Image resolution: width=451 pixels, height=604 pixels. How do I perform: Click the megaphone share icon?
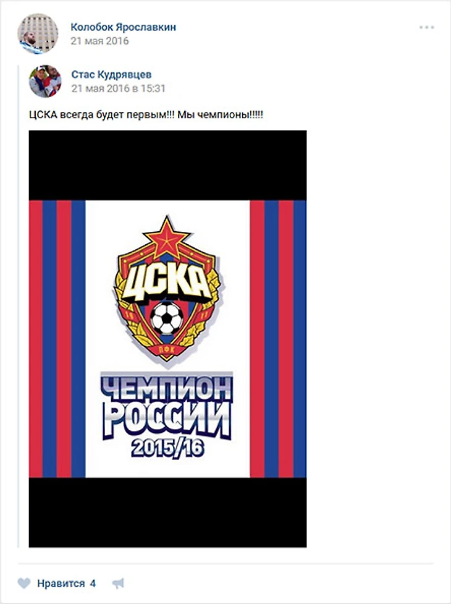point(118,584)
